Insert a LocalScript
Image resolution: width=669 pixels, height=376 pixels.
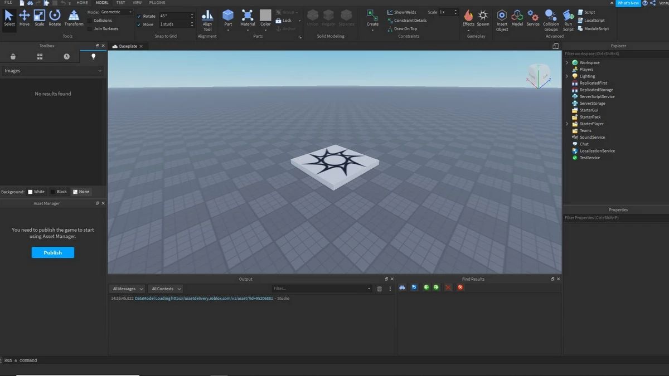(591, 21)
